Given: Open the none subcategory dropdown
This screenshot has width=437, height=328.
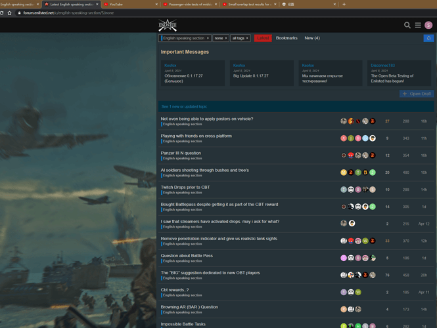Looking at the screenshot, I should [x=221, y=38].
